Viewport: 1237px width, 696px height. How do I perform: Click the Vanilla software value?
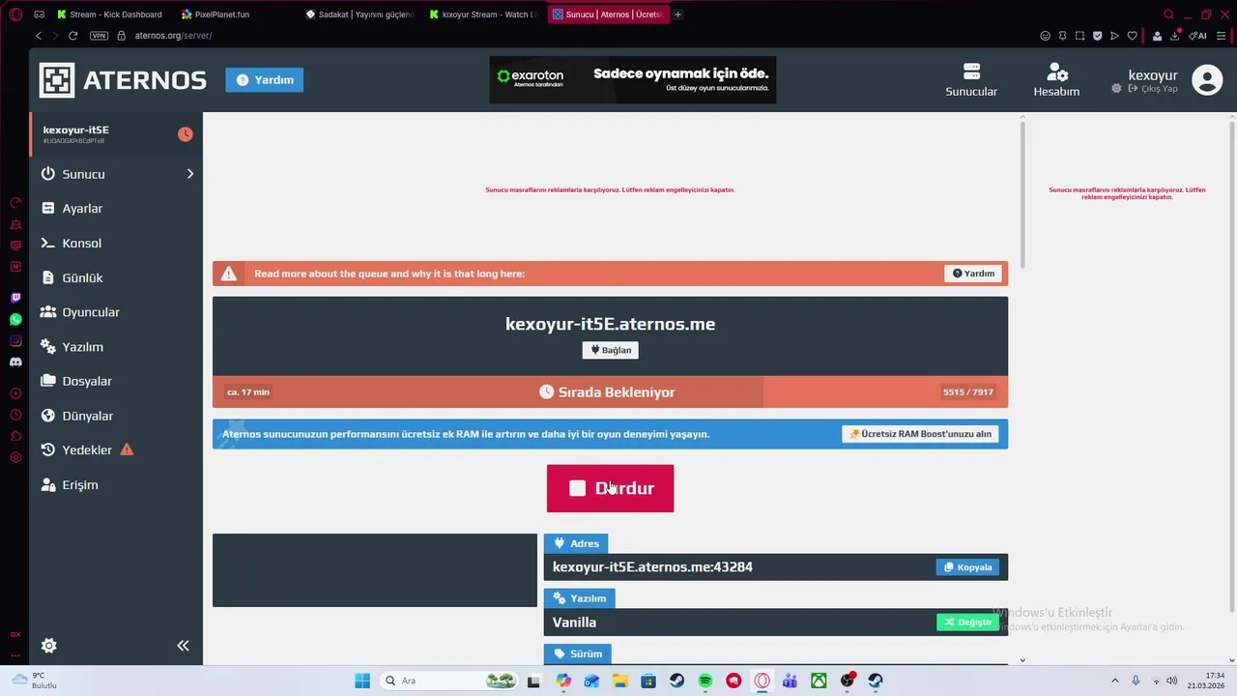[574, 623]
